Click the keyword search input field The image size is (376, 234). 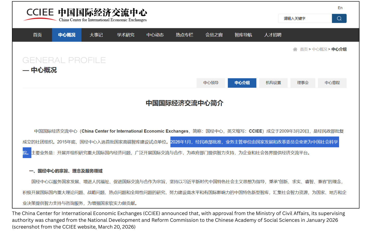[x=305, y=18]
